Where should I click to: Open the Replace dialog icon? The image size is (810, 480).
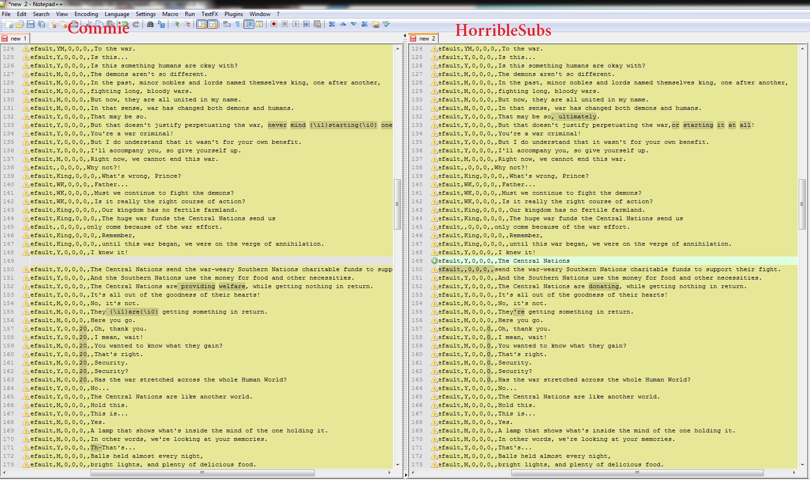161,24
